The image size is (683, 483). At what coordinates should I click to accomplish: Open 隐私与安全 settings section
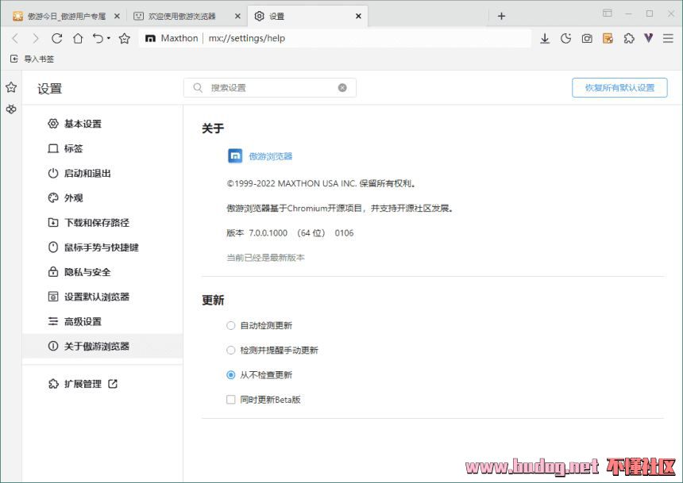pos(102,272)
